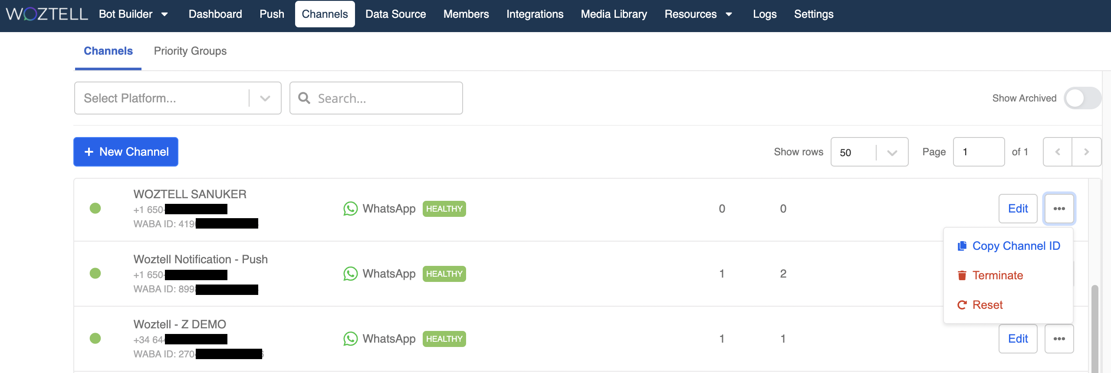
Task: Go to Dashboard in top navigation
Action: click(215, 14)
